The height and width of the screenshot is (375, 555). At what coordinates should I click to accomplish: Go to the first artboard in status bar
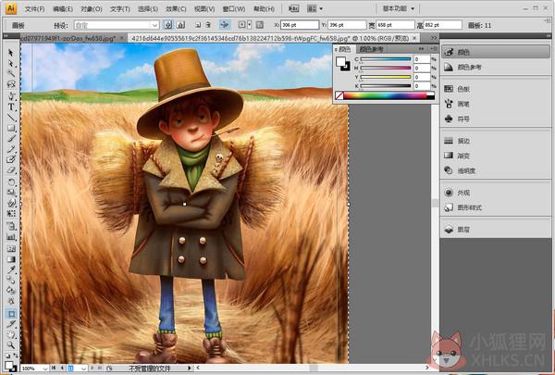pos(54,369)
